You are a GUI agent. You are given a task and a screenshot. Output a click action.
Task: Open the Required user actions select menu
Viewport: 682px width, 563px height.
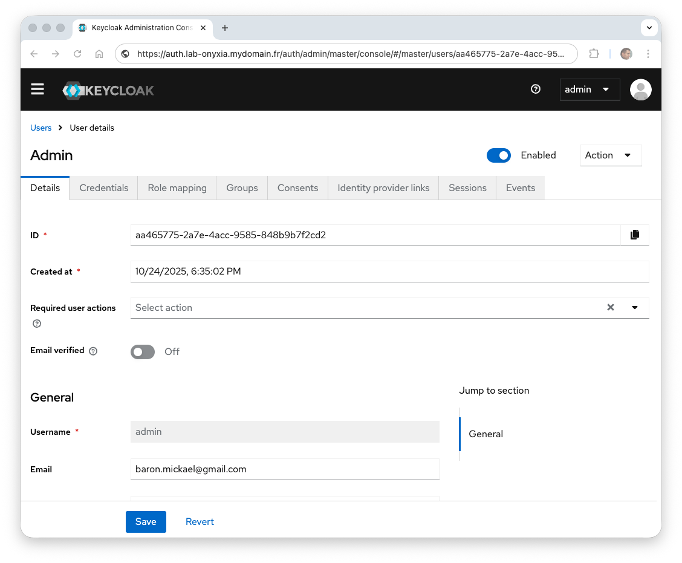(x=634, y=307)
